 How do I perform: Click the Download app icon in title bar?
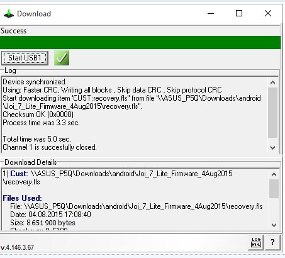(x=9, y=14)
